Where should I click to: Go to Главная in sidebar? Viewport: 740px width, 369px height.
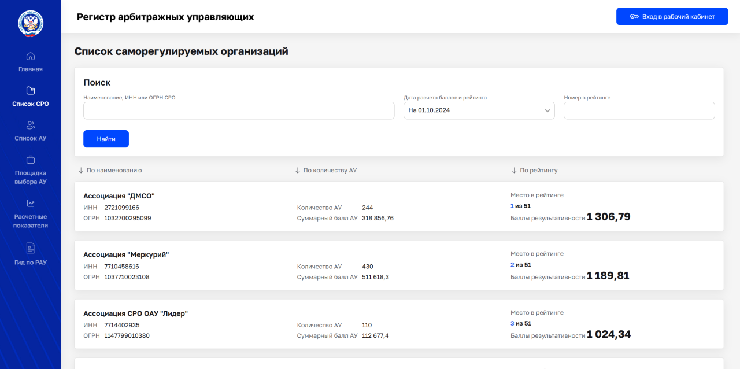coord(31,69)
